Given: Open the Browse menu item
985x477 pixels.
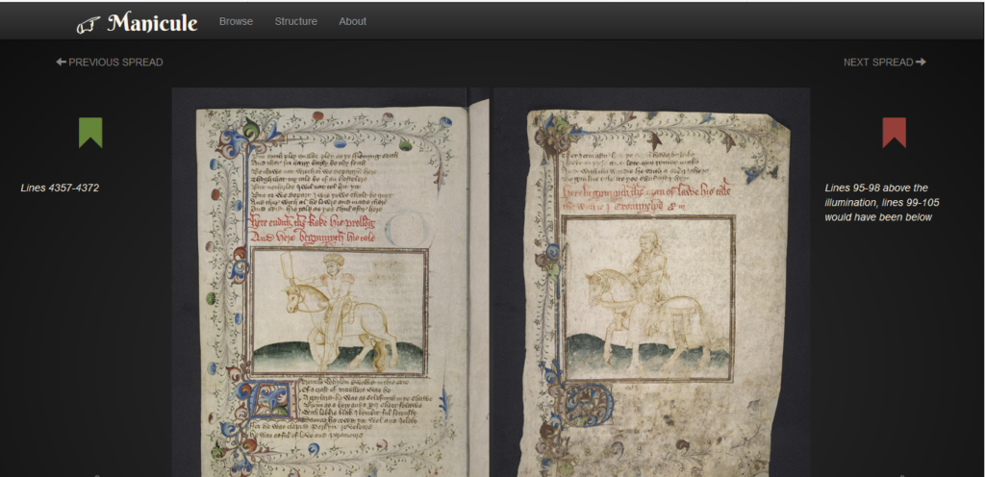Looking at the screenshot, I should tap(236, 21).
